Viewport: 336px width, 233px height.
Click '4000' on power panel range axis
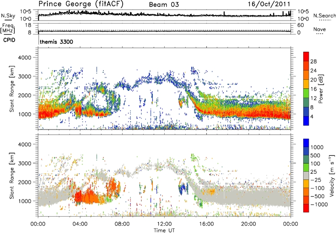pyautogui.click(x=24, y=58)
